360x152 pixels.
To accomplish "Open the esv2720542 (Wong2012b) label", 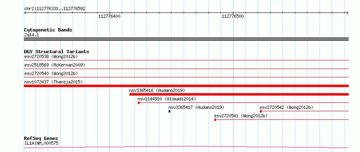I will coord(286,107).
